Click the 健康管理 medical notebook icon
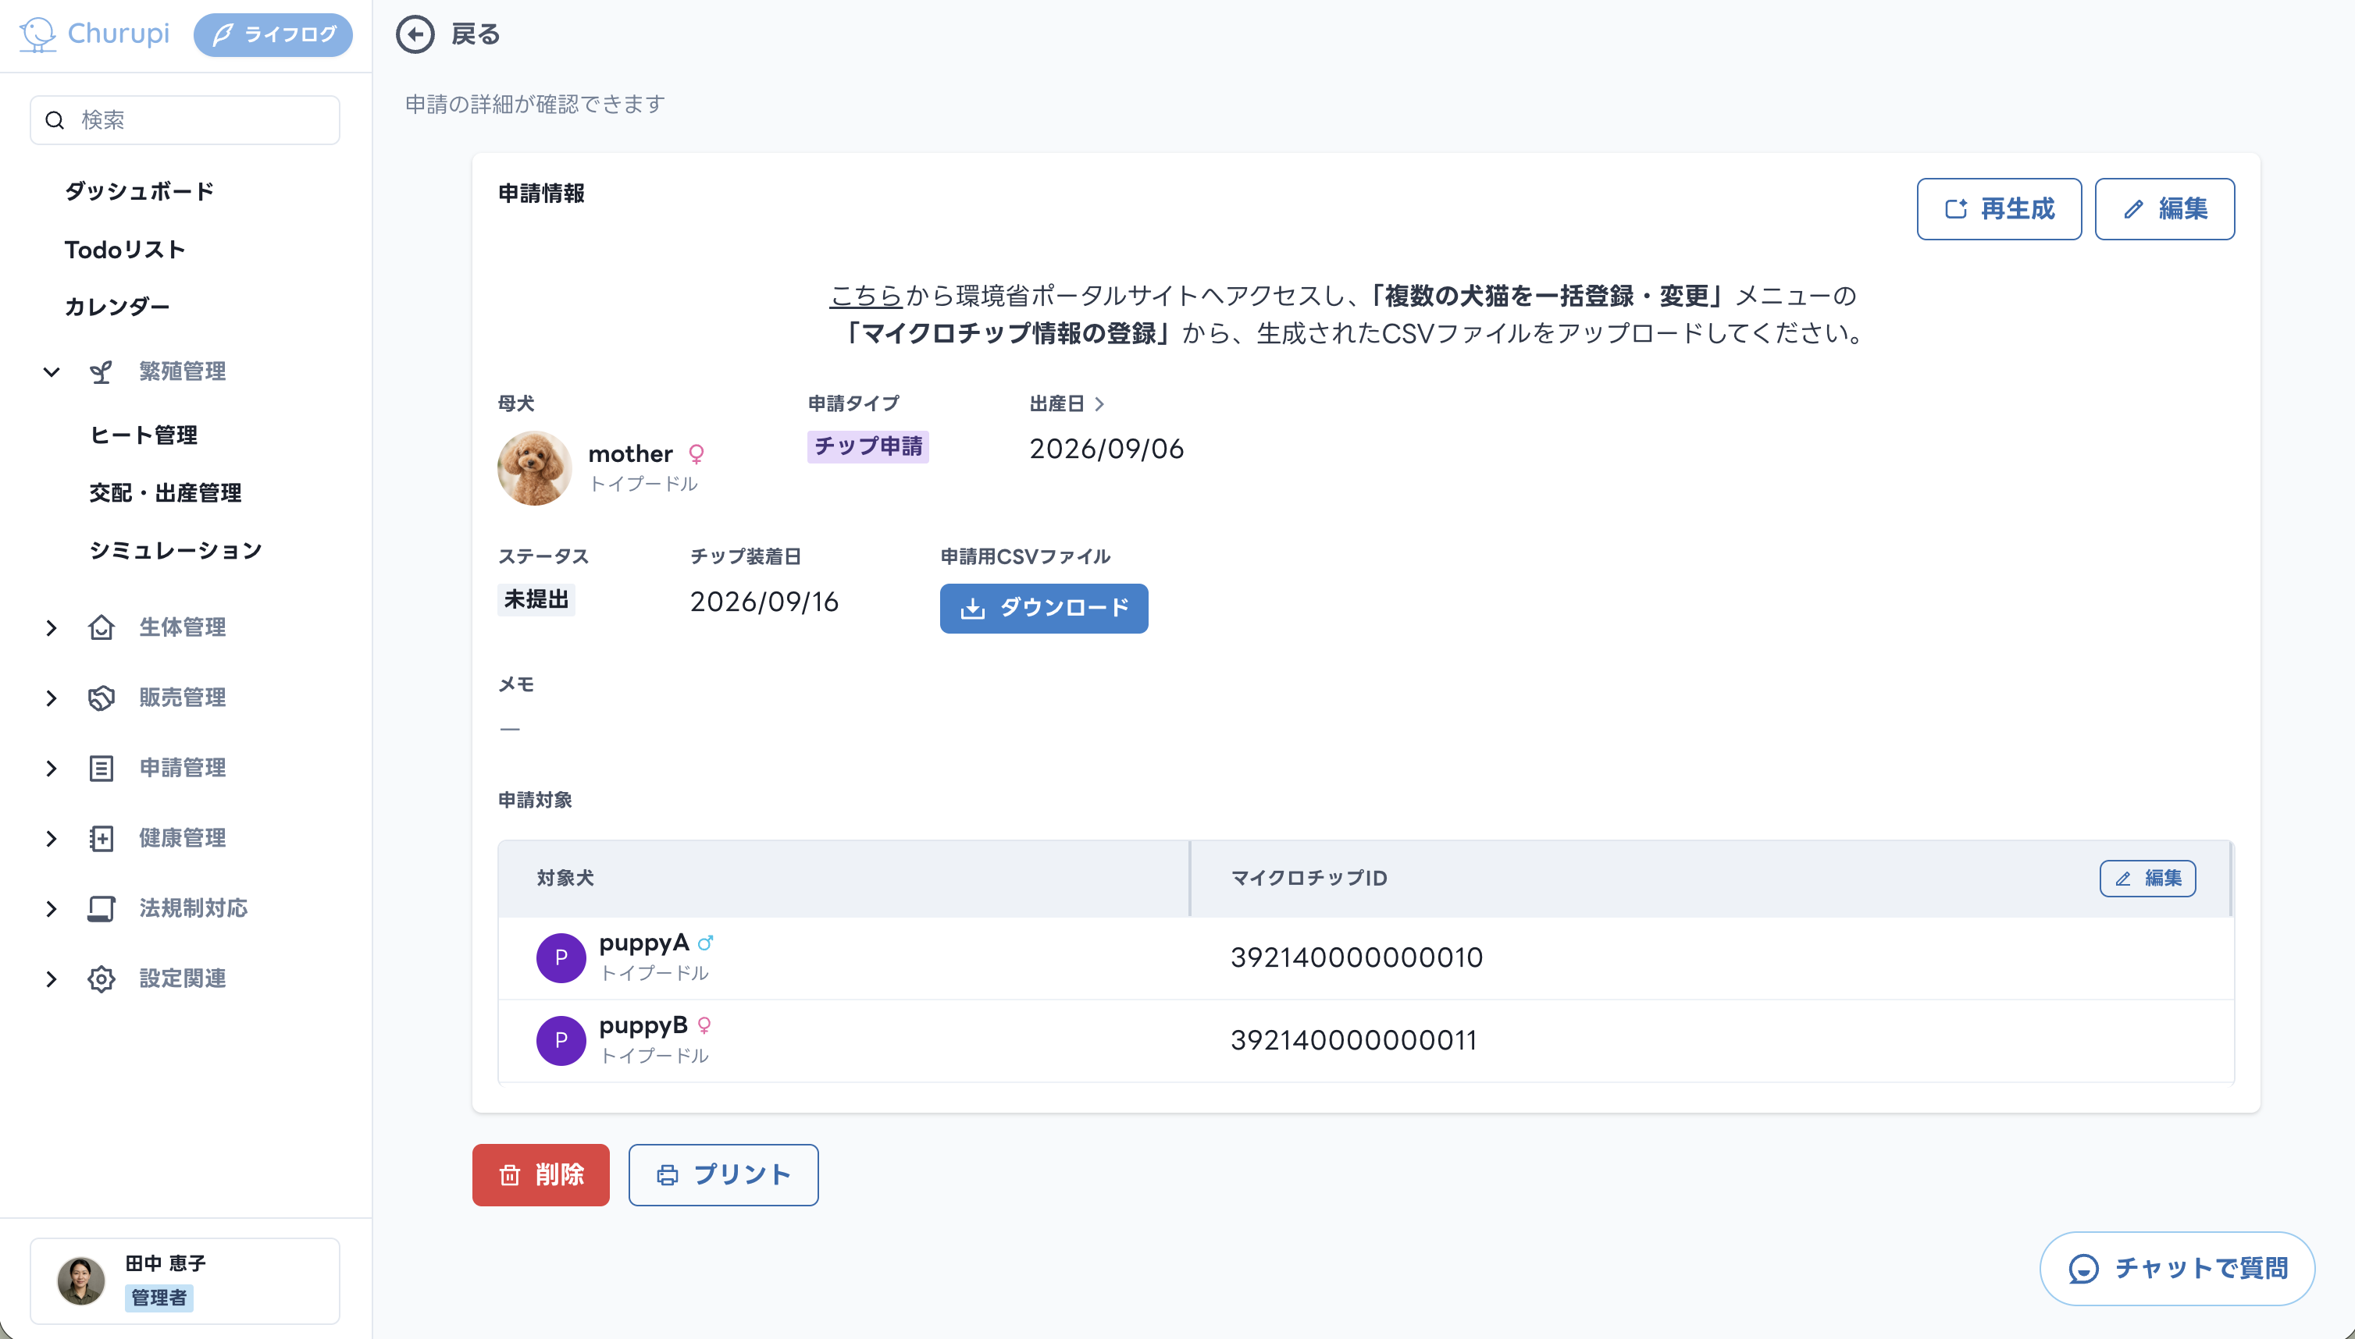 pos(102,838)
